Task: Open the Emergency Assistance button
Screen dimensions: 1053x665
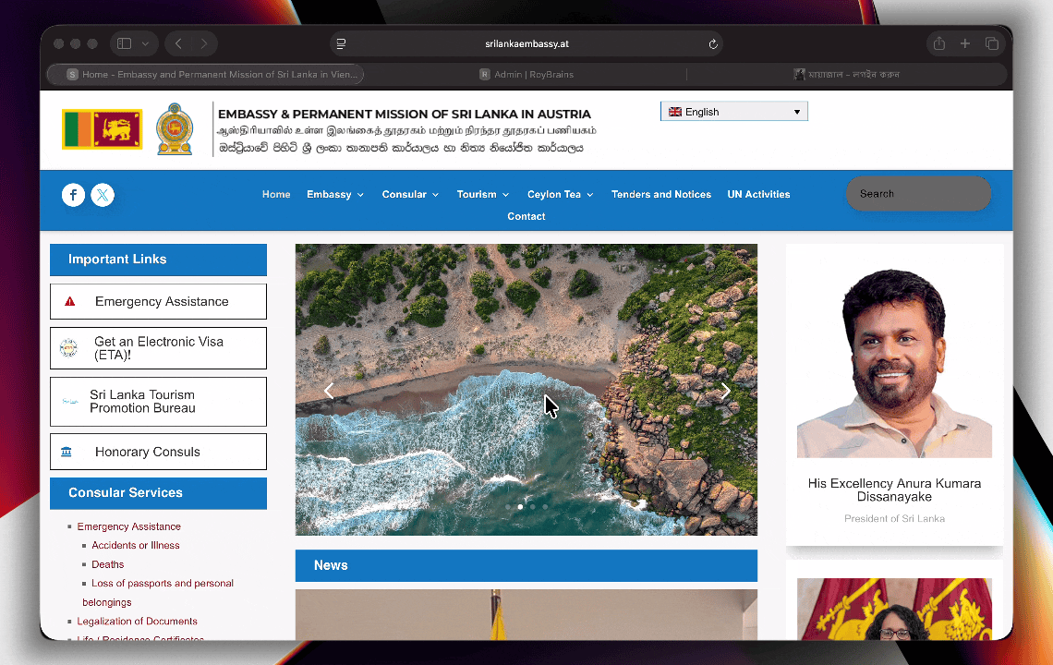Action: pos(159,302)
